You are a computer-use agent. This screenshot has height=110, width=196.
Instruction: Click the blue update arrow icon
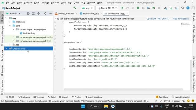click(x=188, y=8)
